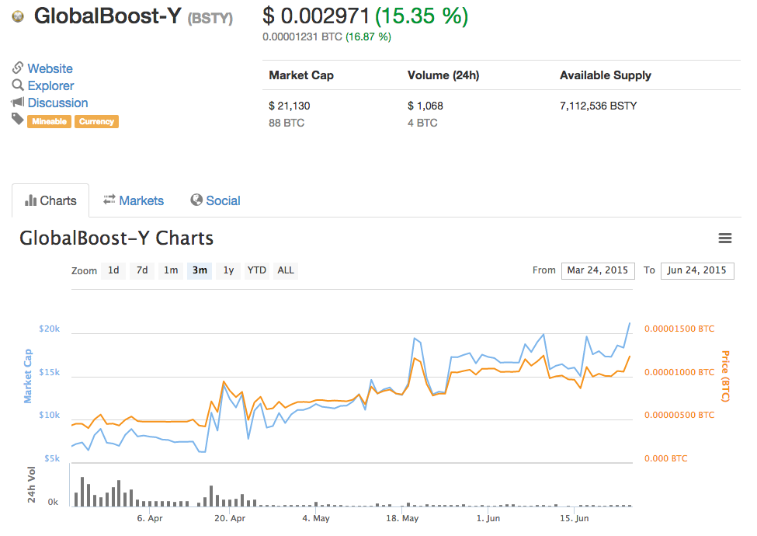Open the Explorer link
The image size is (757, 536).
[x=50, y=85]
